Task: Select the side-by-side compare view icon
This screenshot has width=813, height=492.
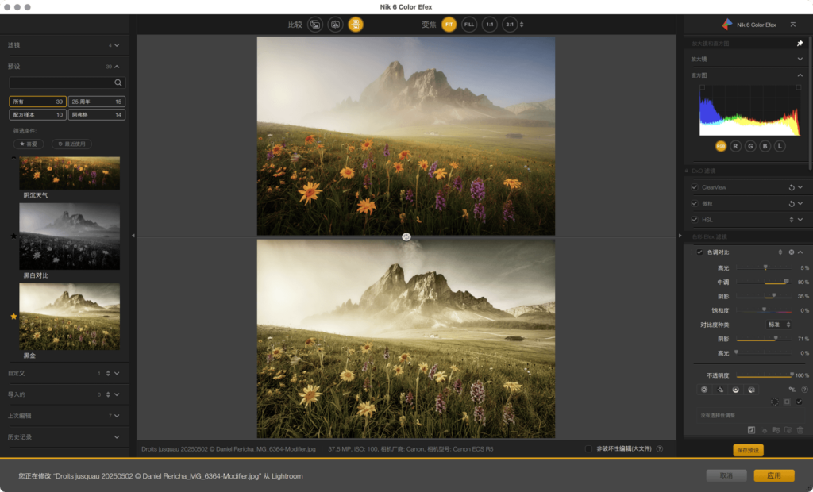Action: tap(335, 25)
